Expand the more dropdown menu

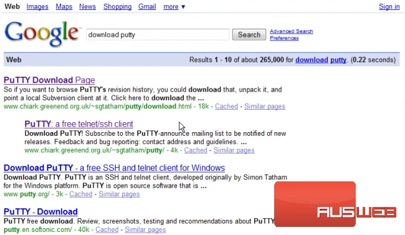[174, 6]
